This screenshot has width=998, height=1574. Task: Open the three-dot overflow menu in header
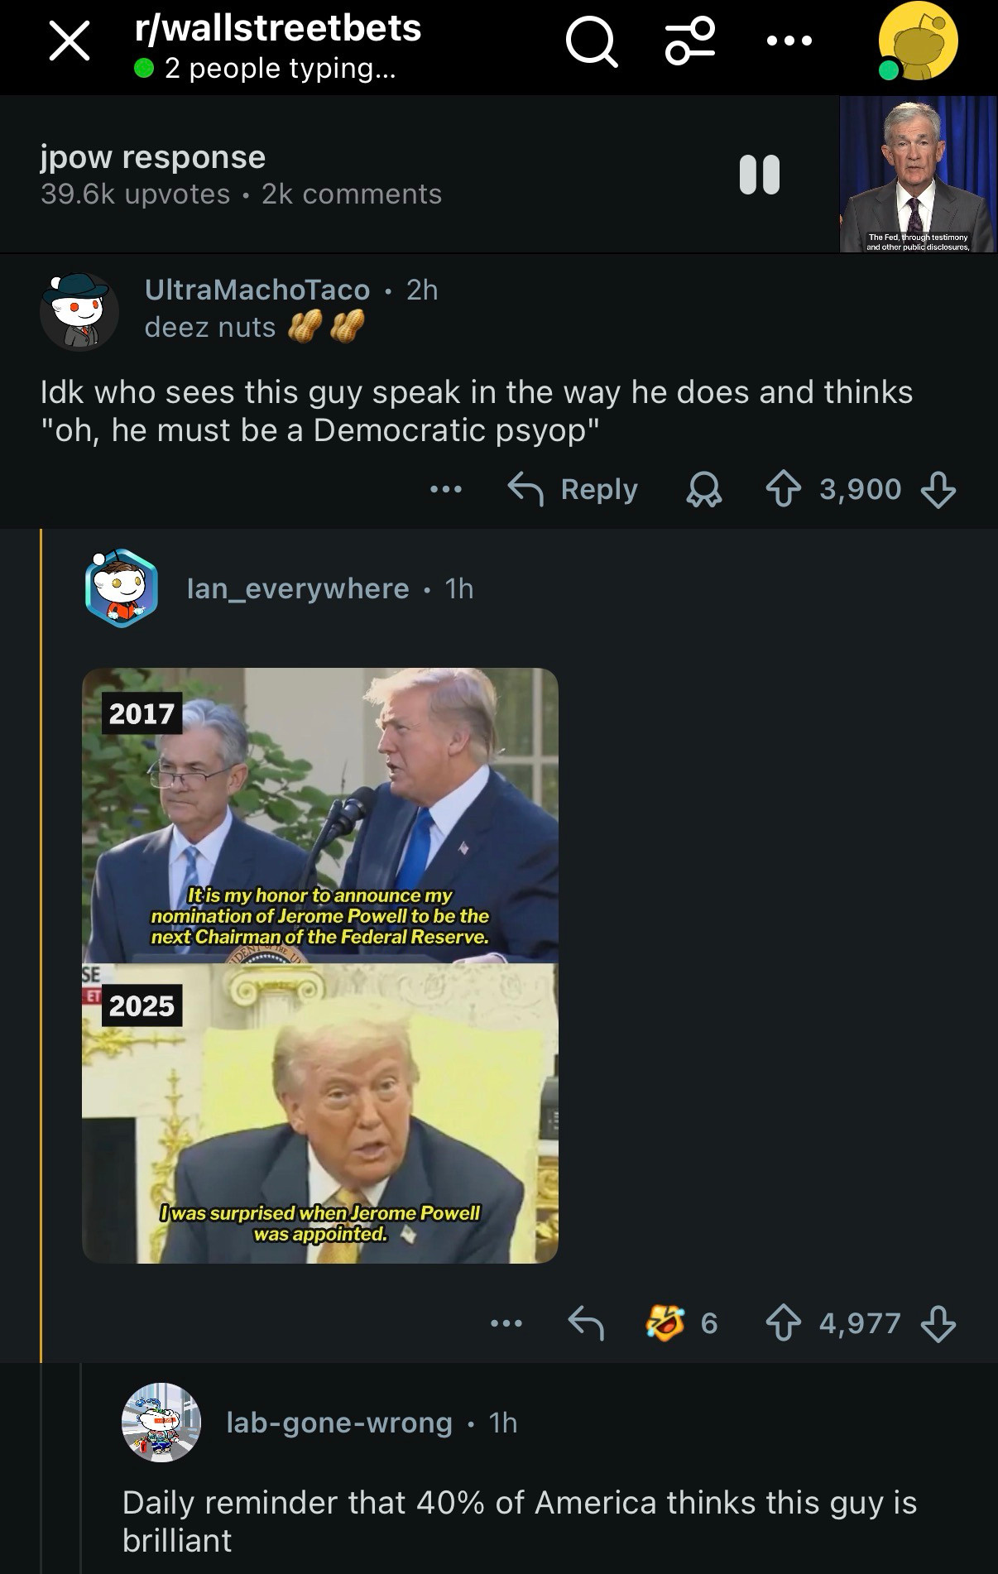click(789, 41)
